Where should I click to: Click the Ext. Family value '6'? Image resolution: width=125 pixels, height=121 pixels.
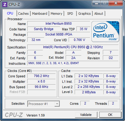tap(35, 58)
